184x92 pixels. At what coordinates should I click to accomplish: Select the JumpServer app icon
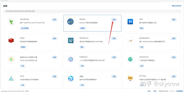coord(130,59)
